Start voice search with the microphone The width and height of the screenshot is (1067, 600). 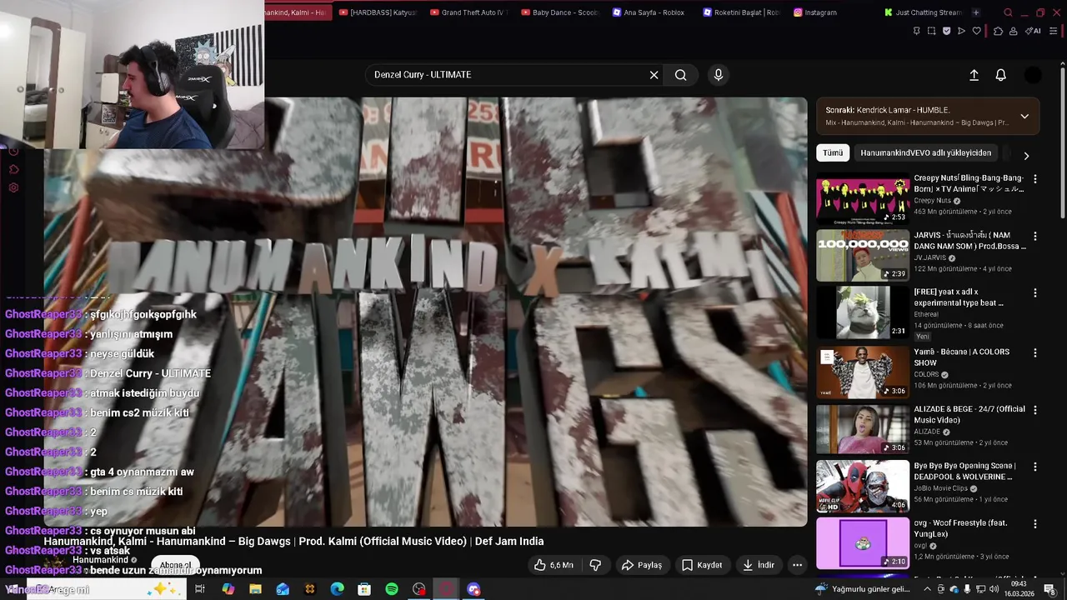click(719, 75)
